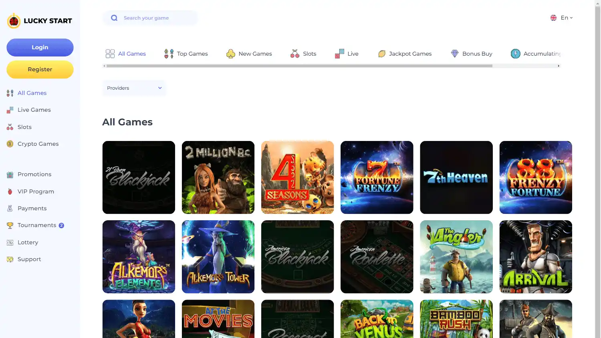This screenshot has width=601, height=338.
Task: Click the Jackpot Games icon
Action: point(382,54)
